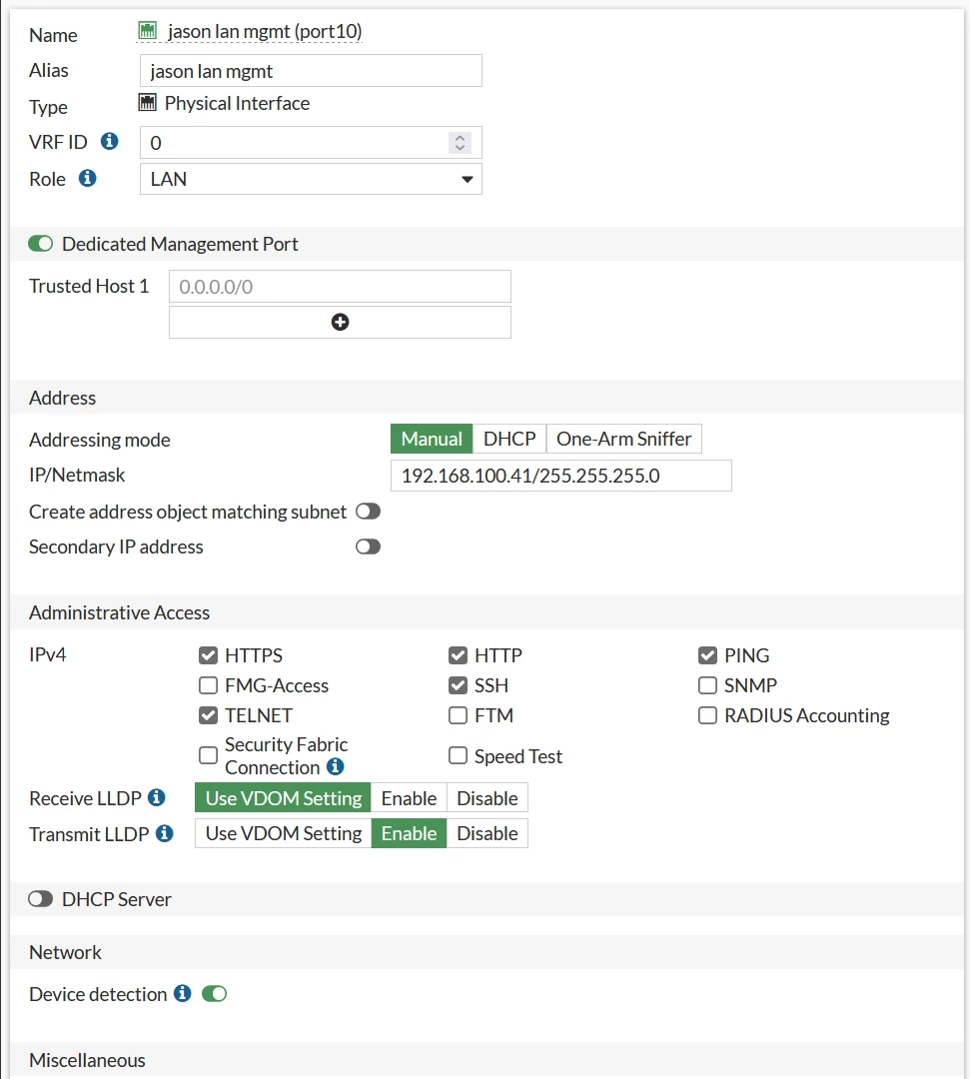Image resolution: width=970 pixels, height=1079 pixels.
Task: Check the RADIUS Accounting checkbox
Action: point(707,715)
